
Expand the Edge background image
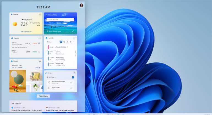(x=73, y=31)
